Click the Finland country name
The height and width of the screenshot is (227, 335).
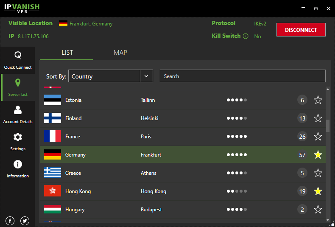point(73,118)
